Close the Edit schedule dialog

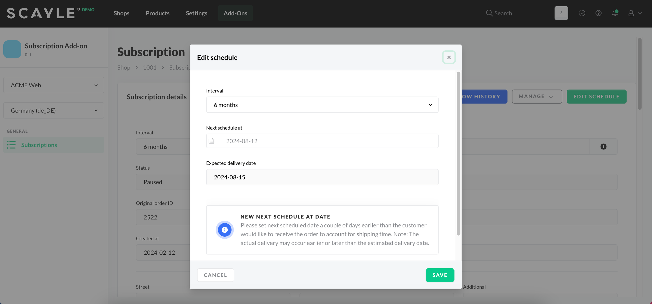[449, 57]
